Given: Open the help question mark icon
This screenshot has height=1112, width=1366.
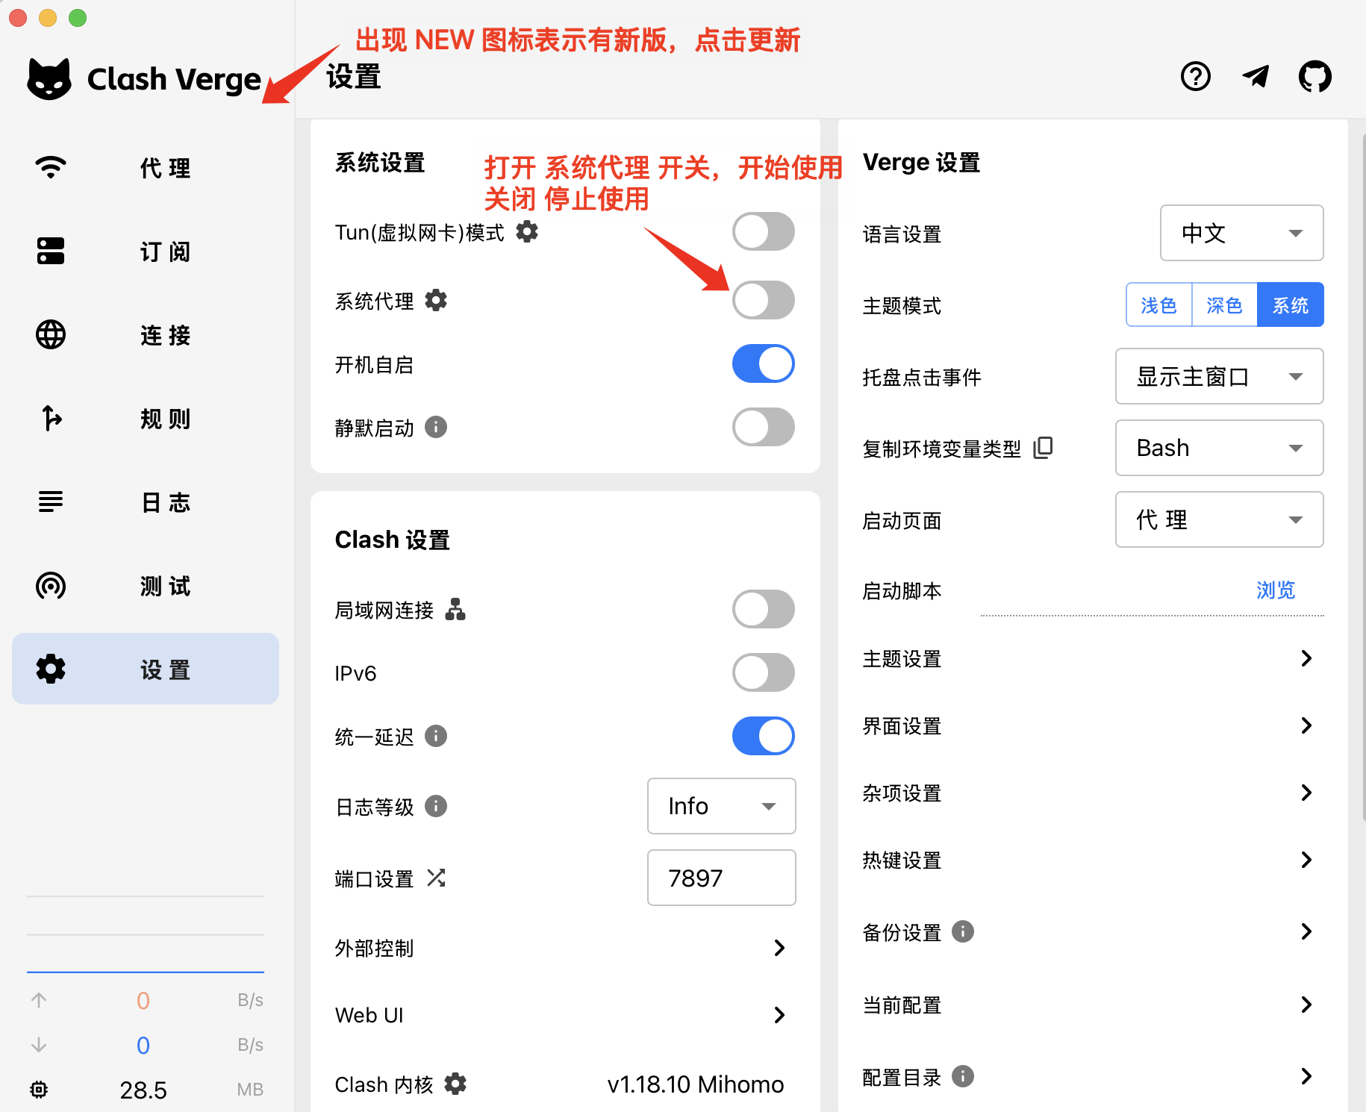Looking at the screenshot, I should [1195, 76].
